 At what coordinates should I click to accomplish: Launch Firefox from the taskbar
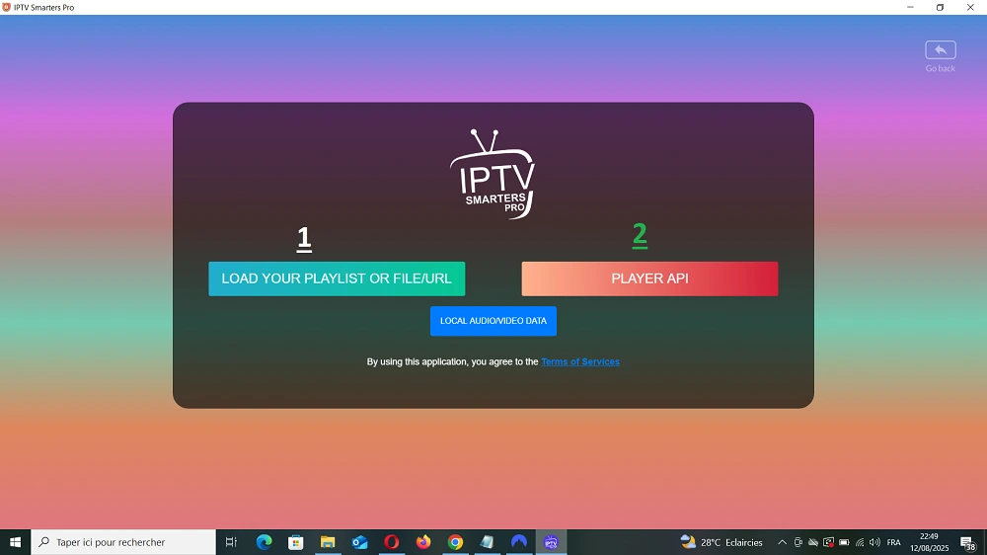coord(423,542)
